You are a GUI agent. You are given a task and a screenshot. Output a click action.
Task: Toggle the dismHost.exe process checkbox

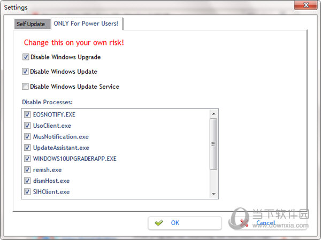point(27,181)
